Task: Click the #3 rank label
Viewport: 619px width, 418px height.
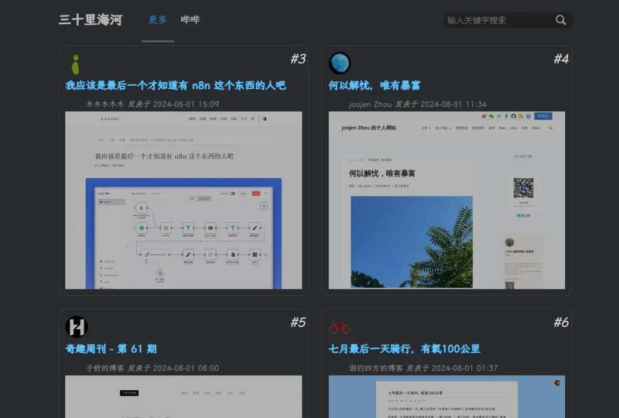Action: pos(298,59)
